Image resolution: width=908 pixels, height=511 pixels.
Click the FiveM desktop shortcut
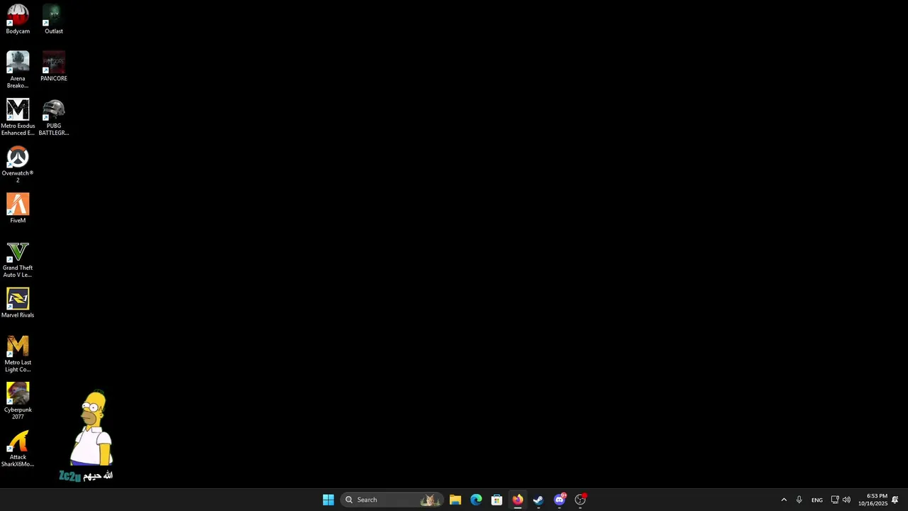pyautogui.click(x=18, y=208)
